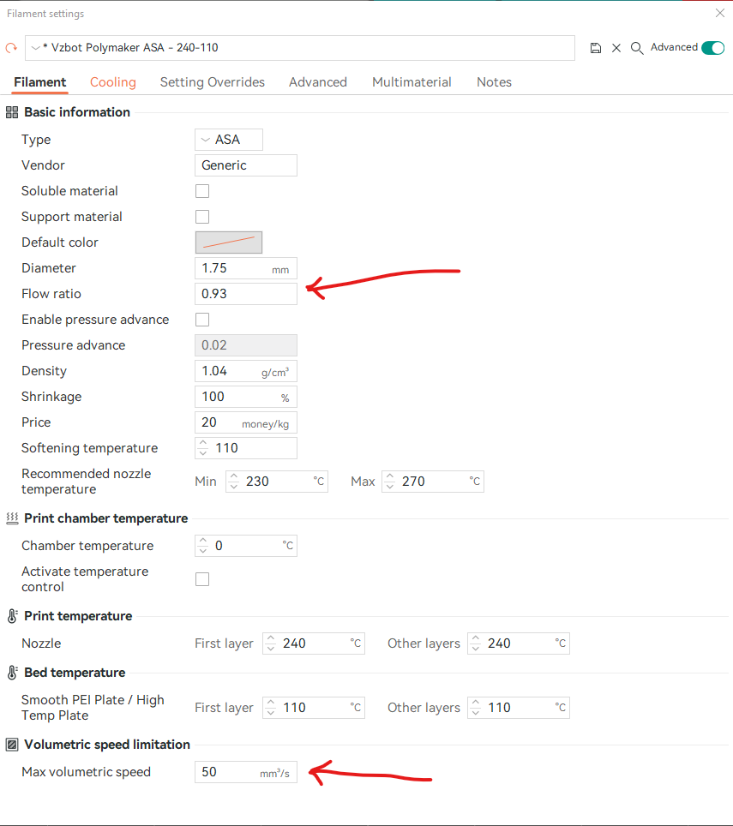Viewport: 733px width, 826px height.
Task: Tick Activate temperature control checkbox
Action: point(202,579)
